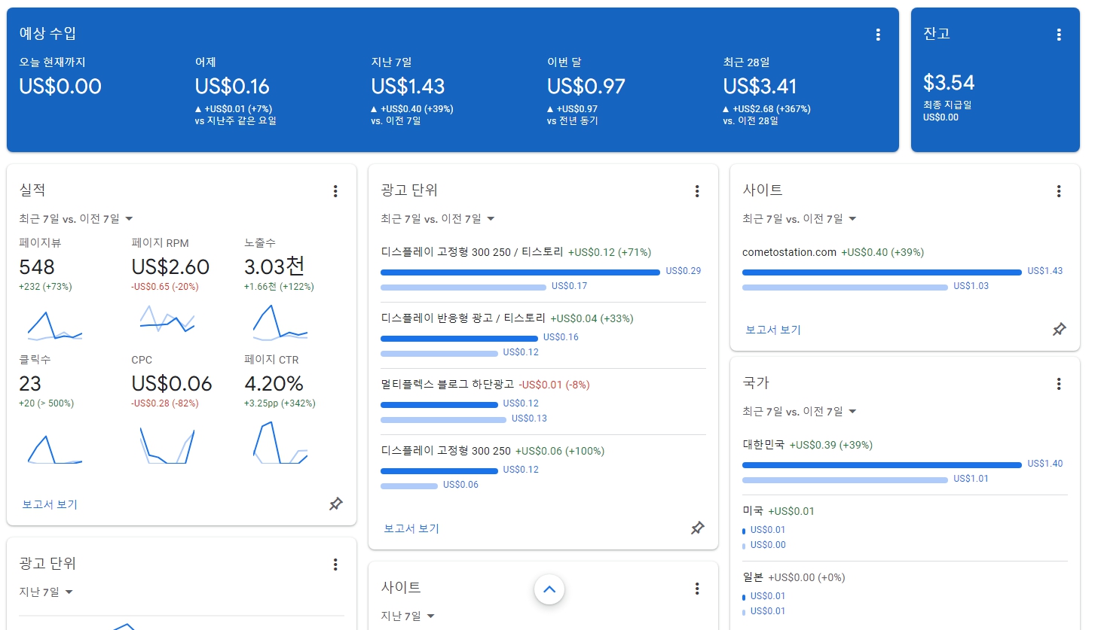Open 지난 7일 dropdown in bottom 사이트 card
This screenshot has width=1098, height=630.
408,616
